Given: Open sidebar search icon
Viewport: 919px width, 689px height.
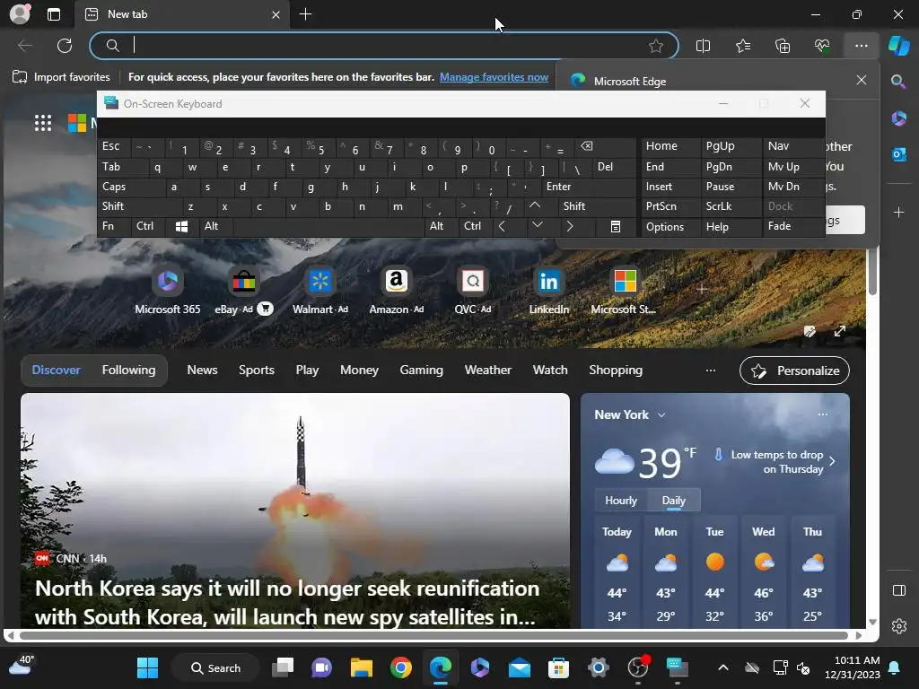Looking at the screenshot, I should [898, 82].
